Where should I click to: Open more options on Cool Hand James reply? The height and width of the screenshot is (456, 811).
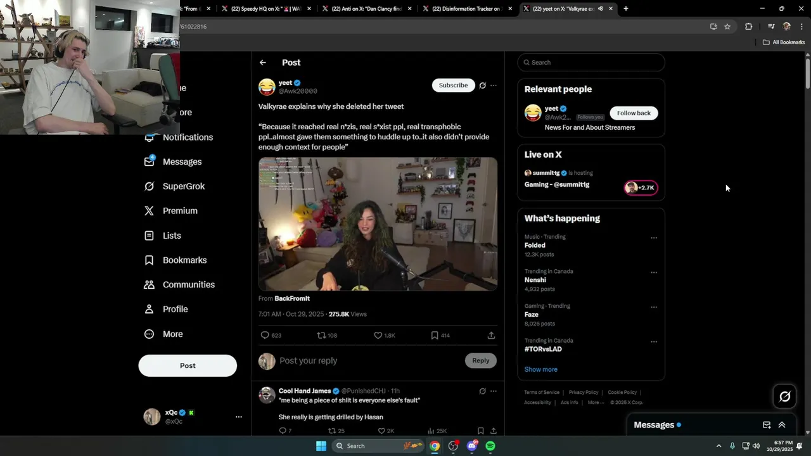tap(494, 391)
